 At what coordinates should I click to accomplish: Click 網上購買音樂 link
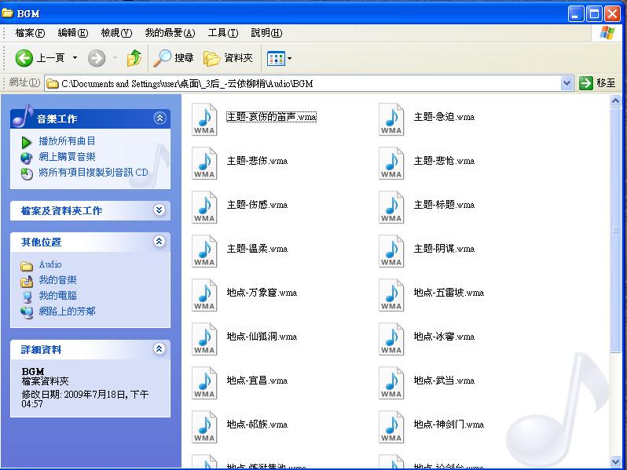coord(67,156)
